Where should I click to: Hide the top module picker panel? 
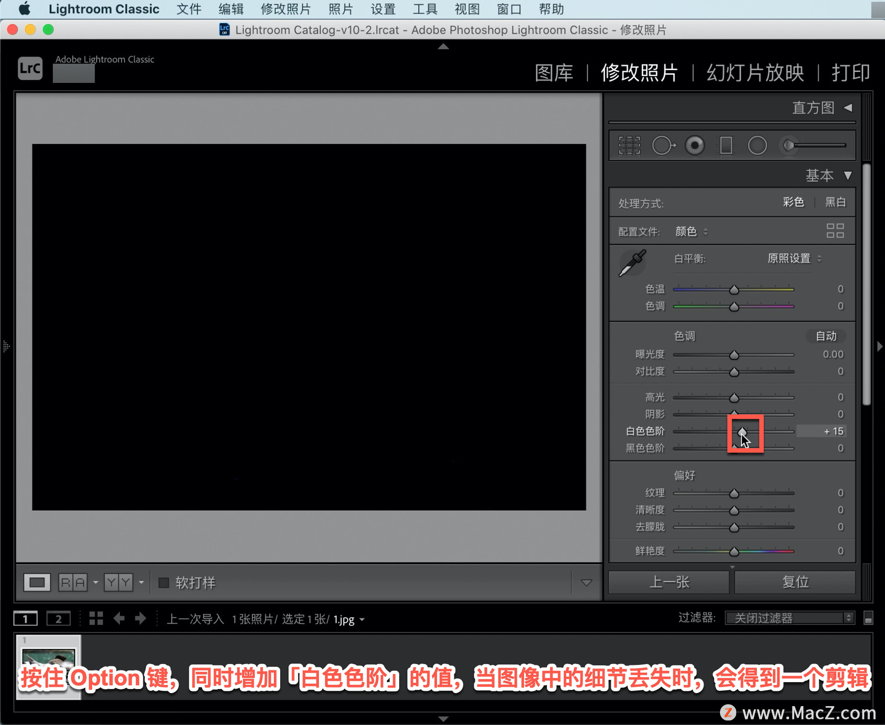[x=443, y=47]
